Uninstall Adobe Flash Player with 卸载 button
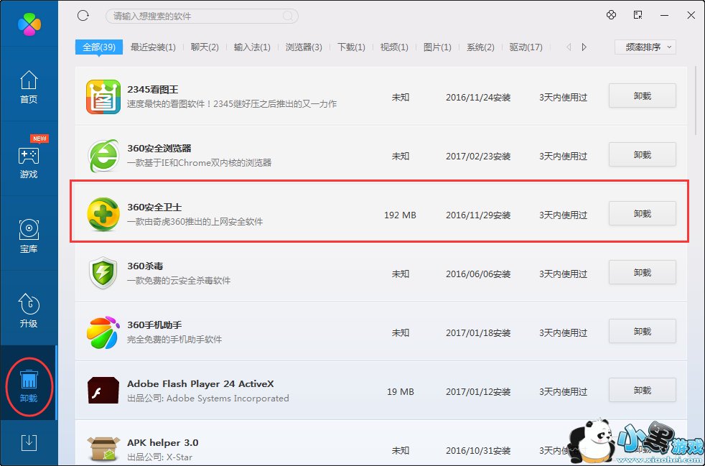The image size is (705, 466). coord(643,390)
